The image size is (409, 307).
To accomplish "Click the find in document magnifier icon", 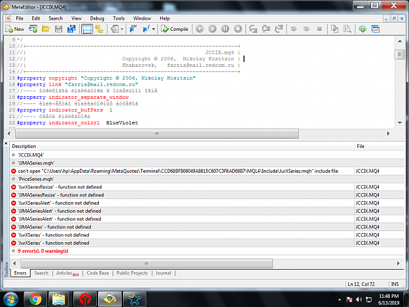I will coord(347,29).
